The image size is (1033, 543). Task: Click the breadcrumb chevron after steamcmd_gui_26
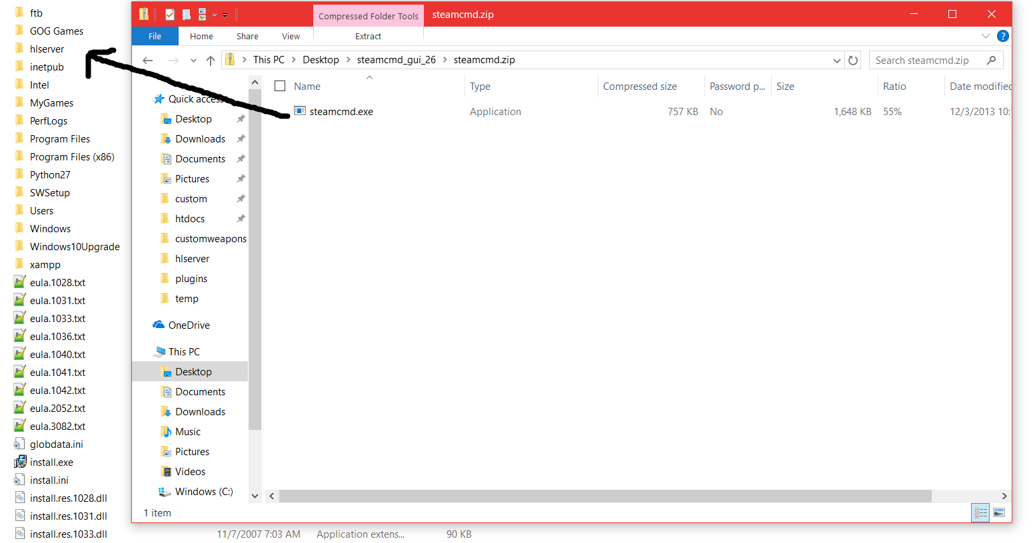pos(445,60)
